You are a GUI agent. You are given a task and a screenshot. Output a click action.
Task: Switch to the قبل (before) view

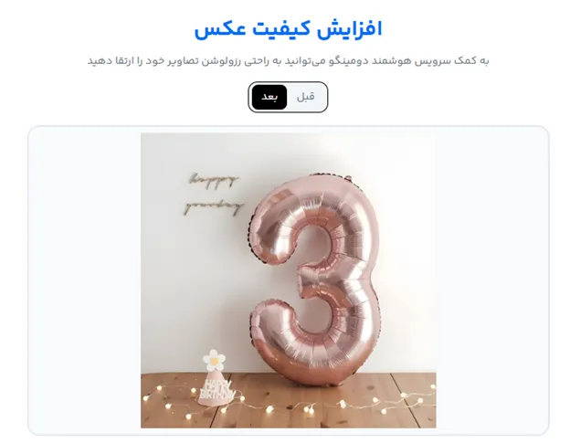tap(306, 97)
